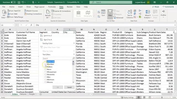Click the zoom in plus button
This screenshot has height=99, width=177.
tap(170, 97)
